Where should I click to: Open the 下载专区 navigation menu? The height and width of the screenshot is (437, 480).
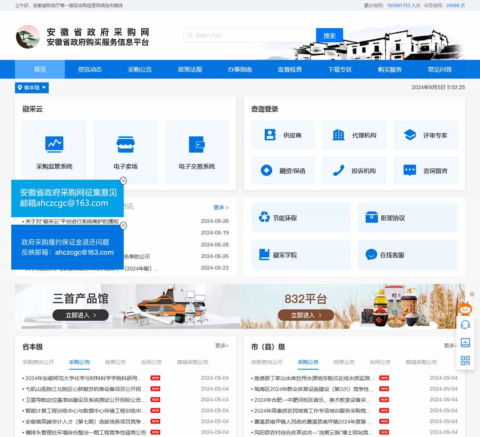(340, 69)
